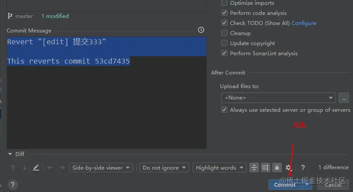The width and height of the screenshot is (353, 192).
Task: Open Do not ignore dropdown
Action: [x=164, y=168]
